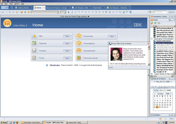Click Open link in feed preview popup
This screenshot has height=124, width=176.
(111, 67)
